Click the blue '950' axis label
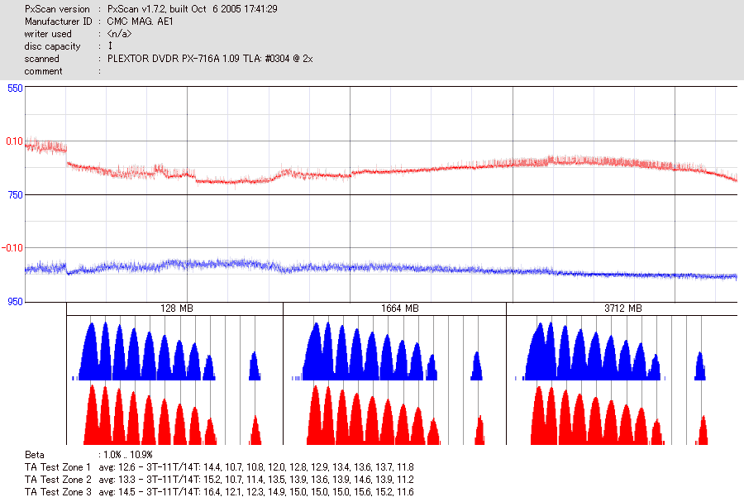 pyautogui.click(x=15, y=302)
